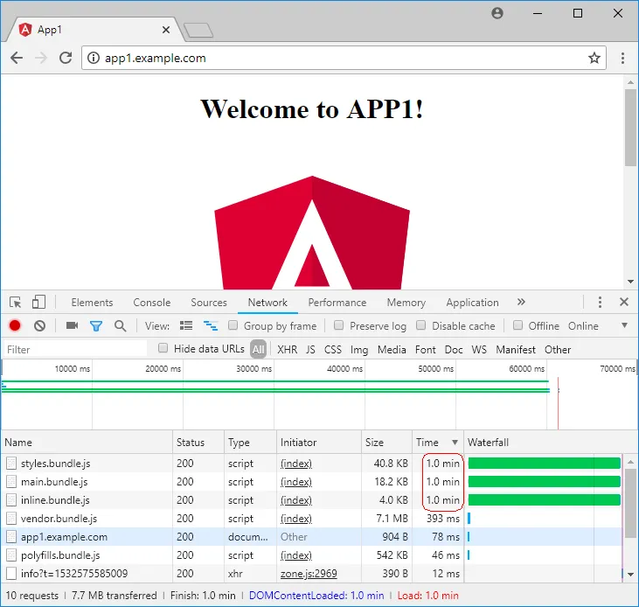
Task: Filter requests by Manifest
Action: [516, 350]
